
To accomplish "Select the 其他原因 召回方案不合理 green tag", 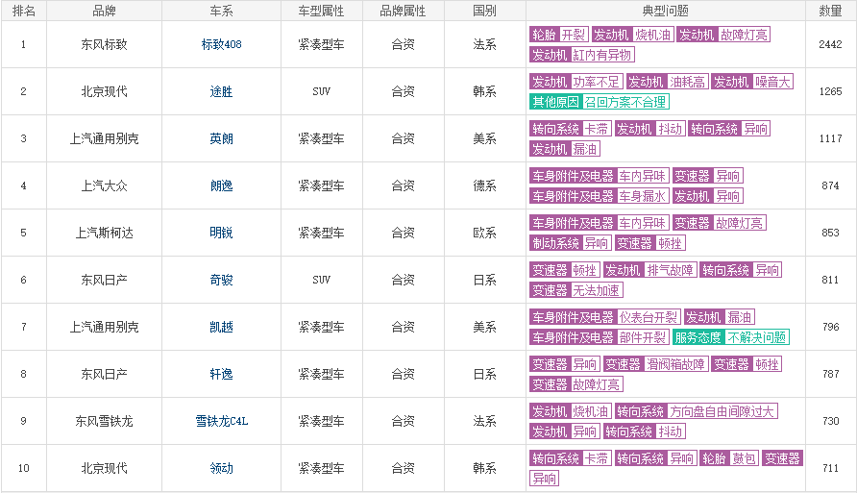I will (599, 102).
